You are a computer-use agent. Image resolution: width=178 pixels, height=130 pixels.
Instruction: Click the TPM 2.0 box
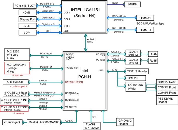click(x=136, y=78)
